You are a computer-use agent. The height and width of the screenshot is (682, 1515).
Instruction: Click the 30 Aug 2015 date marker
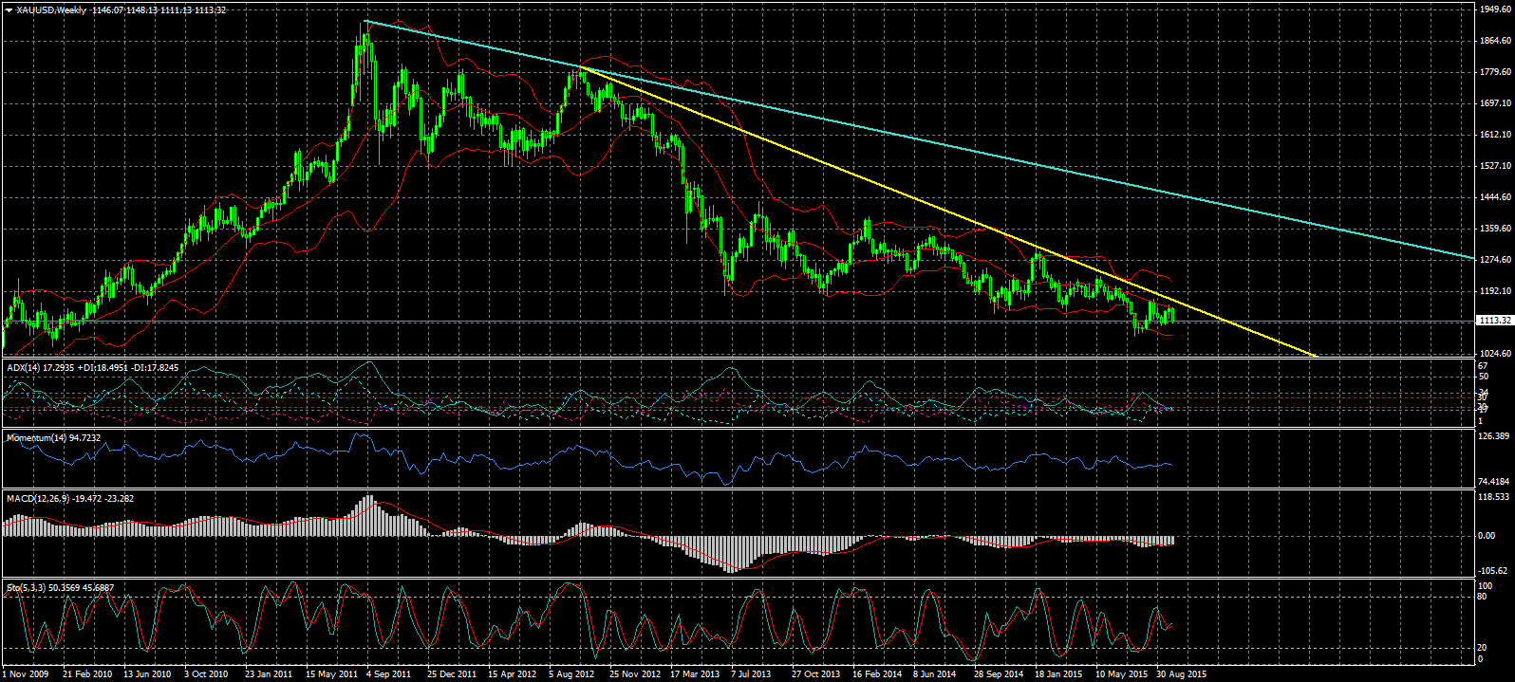1182,674
